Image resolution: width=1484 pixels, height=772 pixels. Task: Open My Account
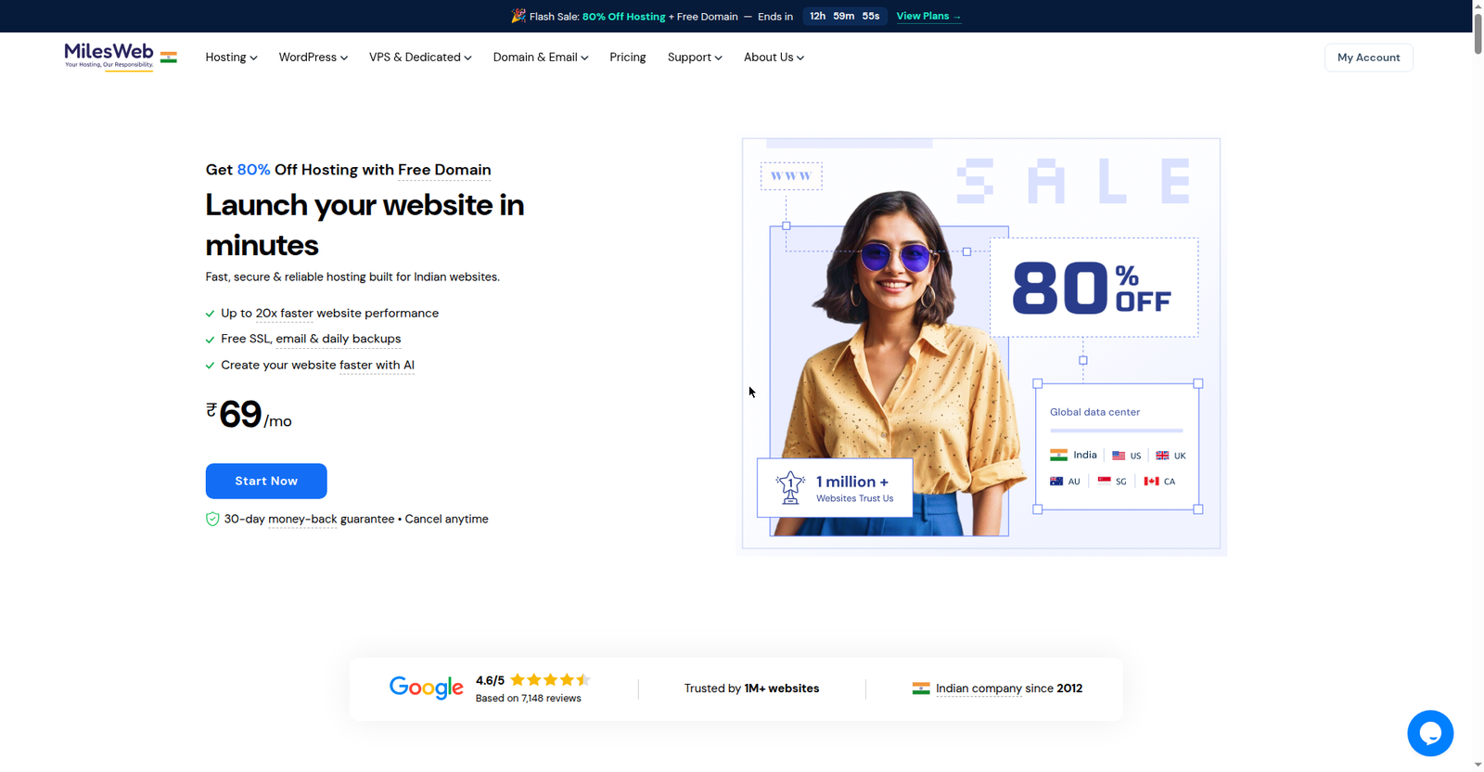1369,58
